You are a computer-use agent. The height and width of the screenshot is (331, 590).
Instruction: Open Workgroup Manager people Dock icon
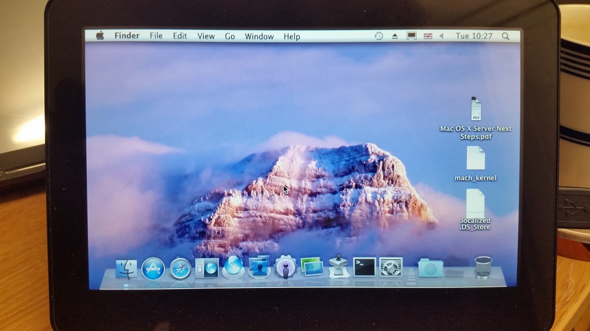[259, 267]
